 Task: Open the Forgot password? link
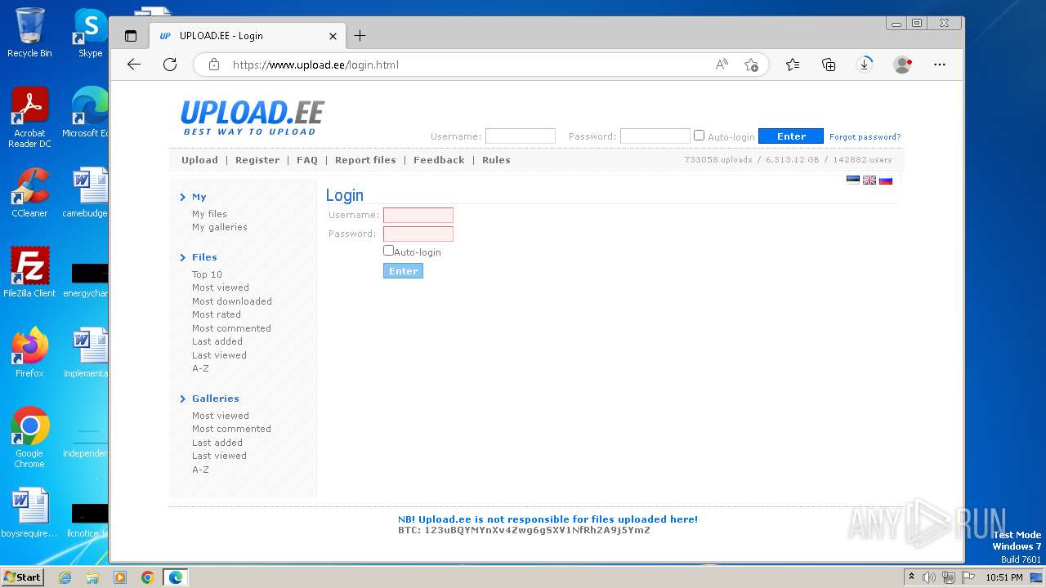[865, 136]
